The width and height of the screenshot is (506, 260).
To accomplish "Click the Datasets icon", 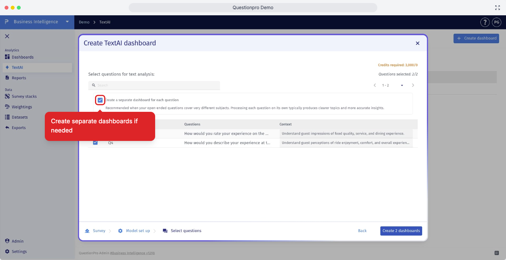I will tap(7, 117).
